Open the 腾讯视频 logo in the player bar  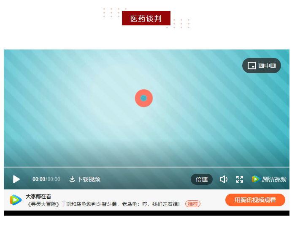coord(269,179)
